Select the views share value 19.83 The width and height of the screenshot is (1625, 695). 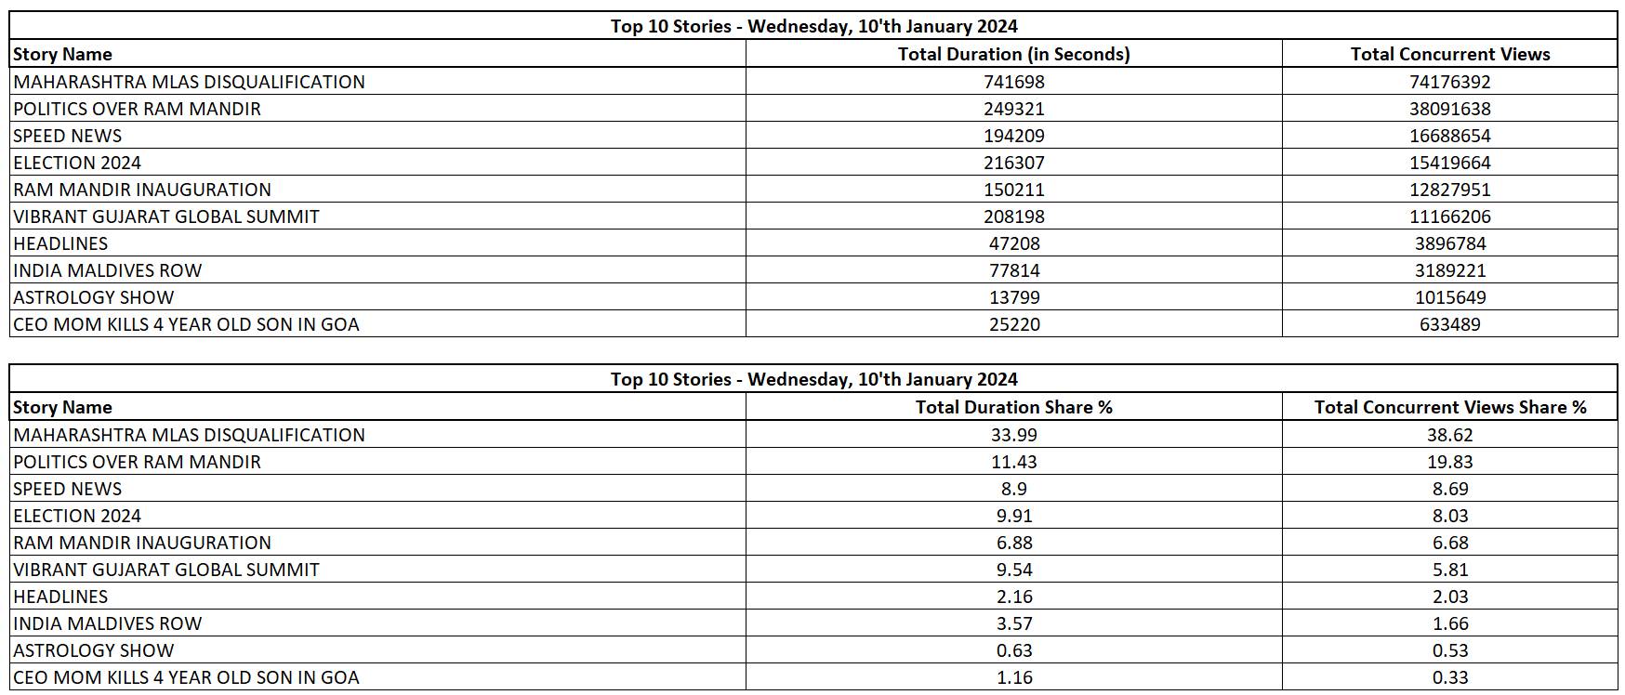pos(1449,462)
